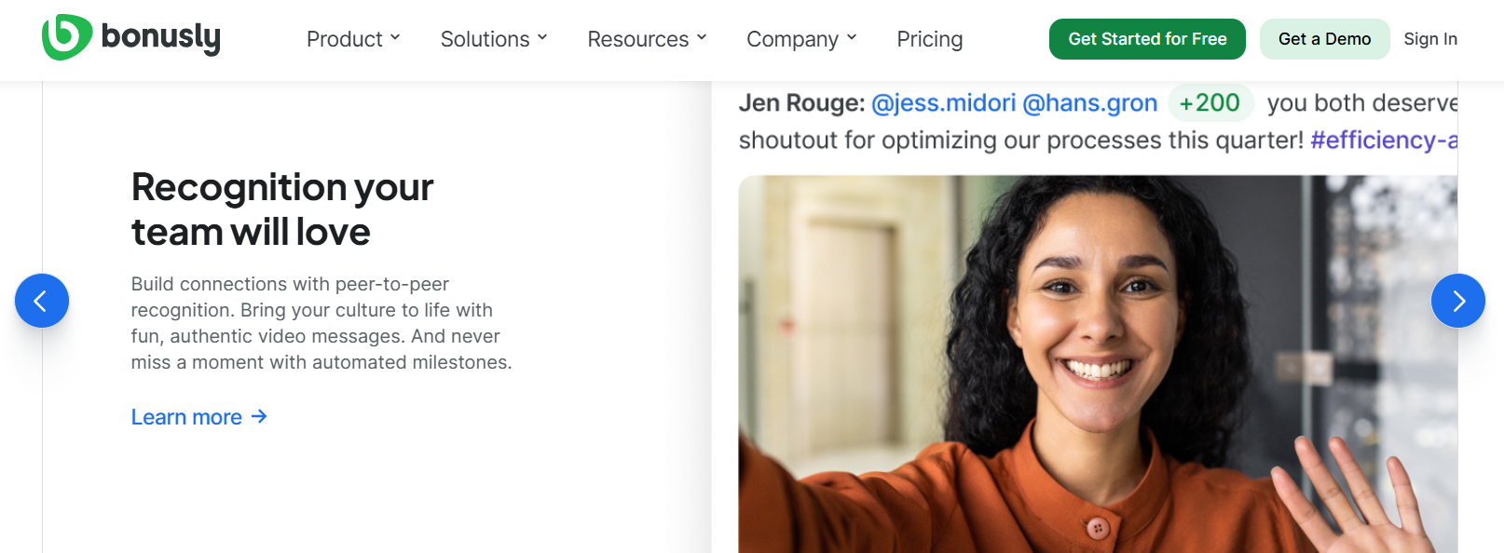The image size is (1504, 553).
Task: Expand the Resources dropdown
Action: tap(646, 39)
